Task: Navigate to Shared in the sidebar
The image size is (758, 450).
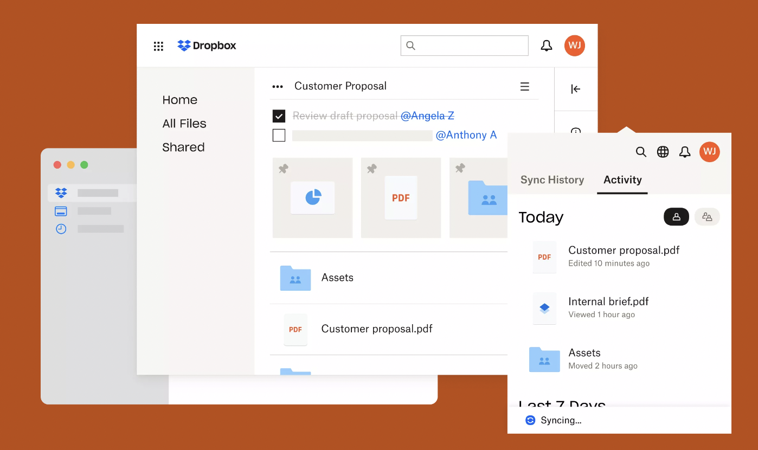Action: 183,147
